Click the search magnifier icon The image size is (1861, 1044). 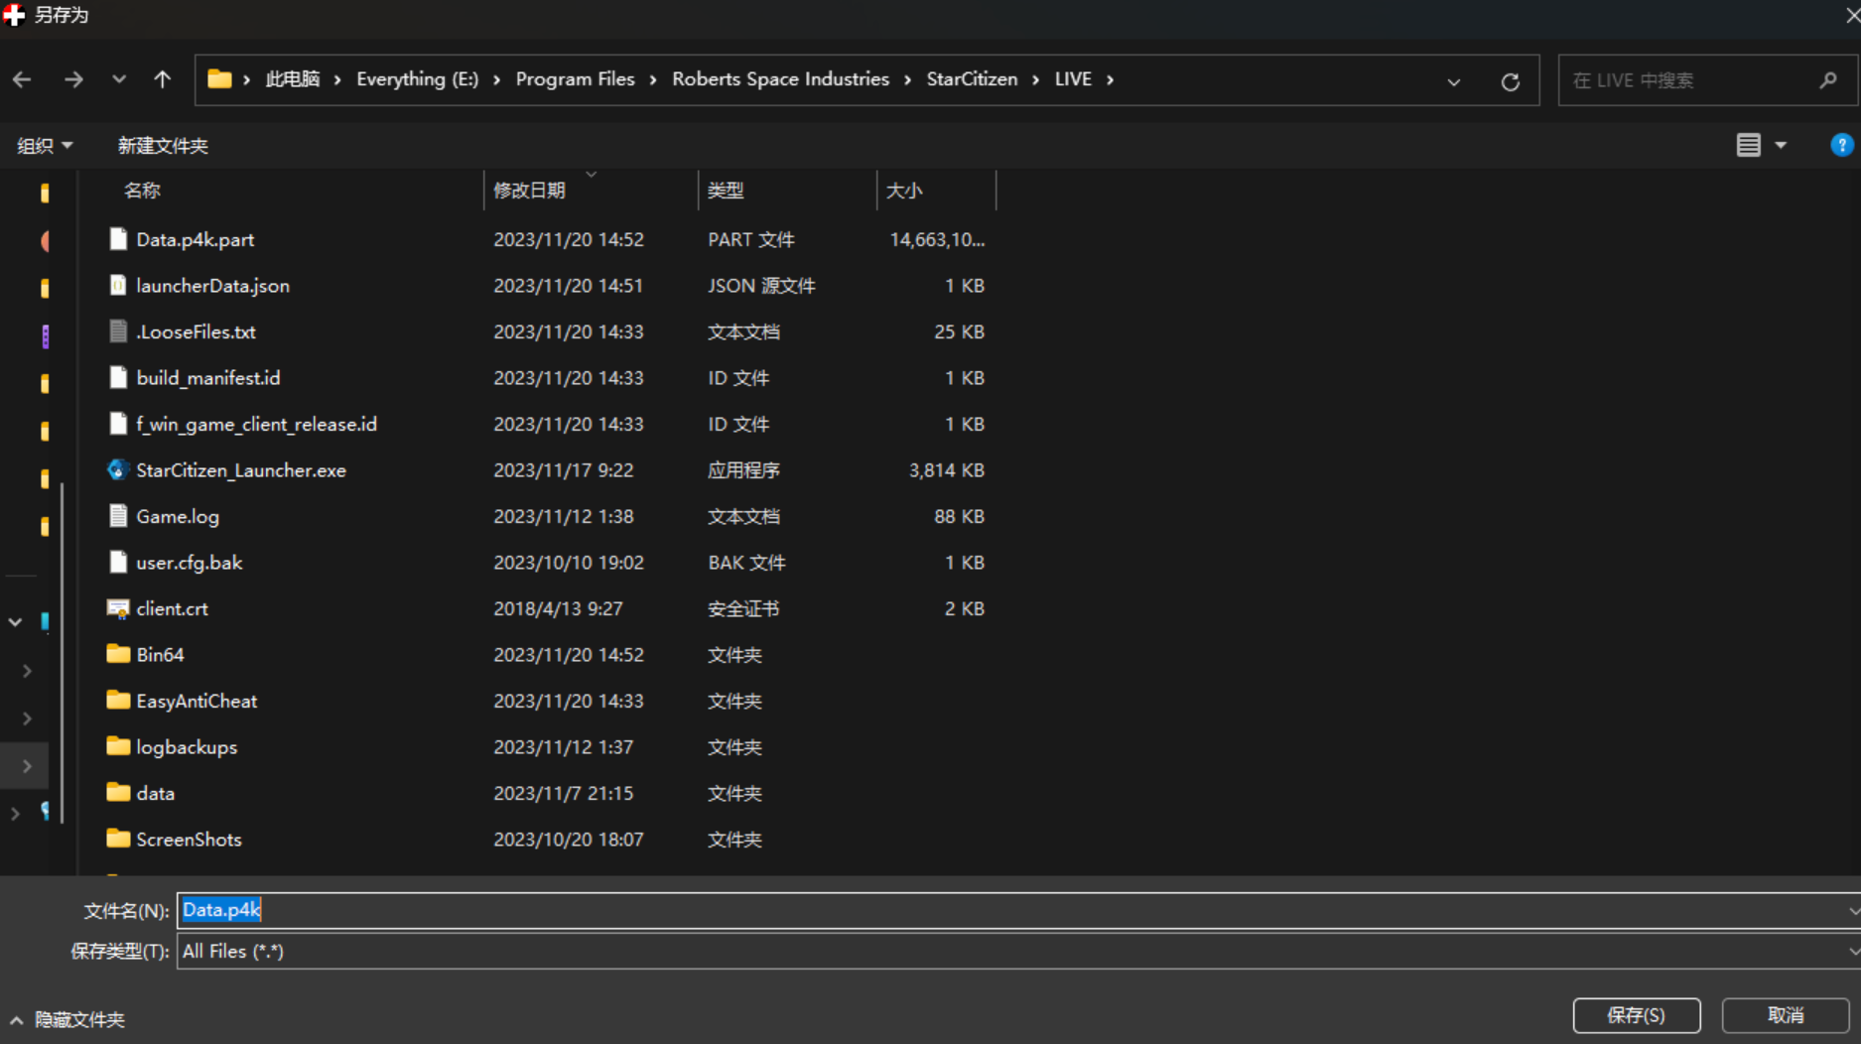pos(1827,80)
